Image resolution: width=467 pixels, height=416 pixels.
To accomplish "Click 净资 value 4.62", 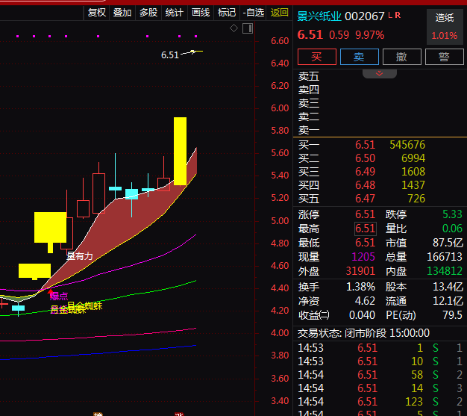I will click(365, 301).
